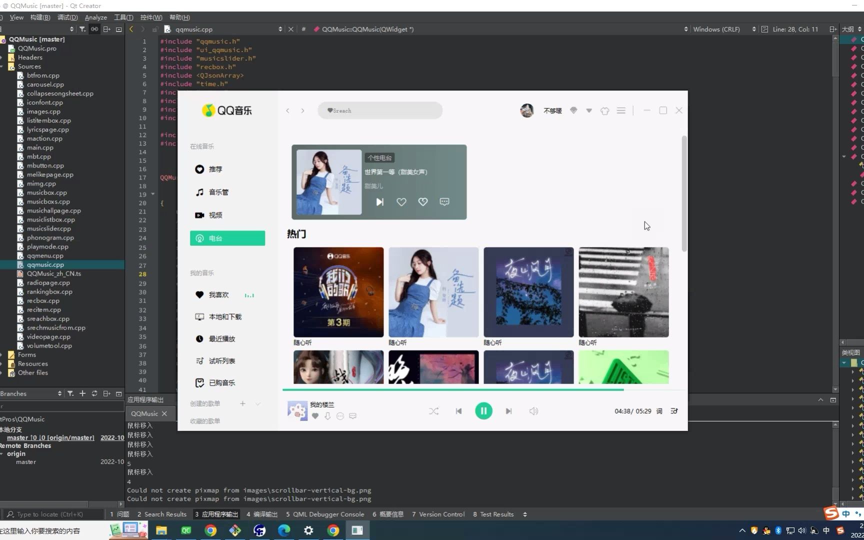
Task: Open the volume speaker control
Action: click(533, 411)
